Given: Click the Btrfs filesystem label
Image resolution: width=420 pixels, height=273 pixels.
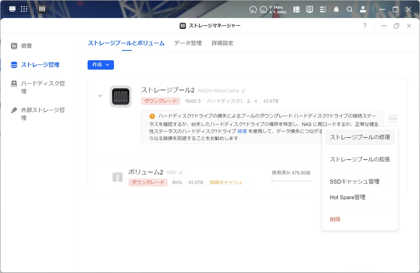Looking at the screenshot, I should click(x=177, y=182).
